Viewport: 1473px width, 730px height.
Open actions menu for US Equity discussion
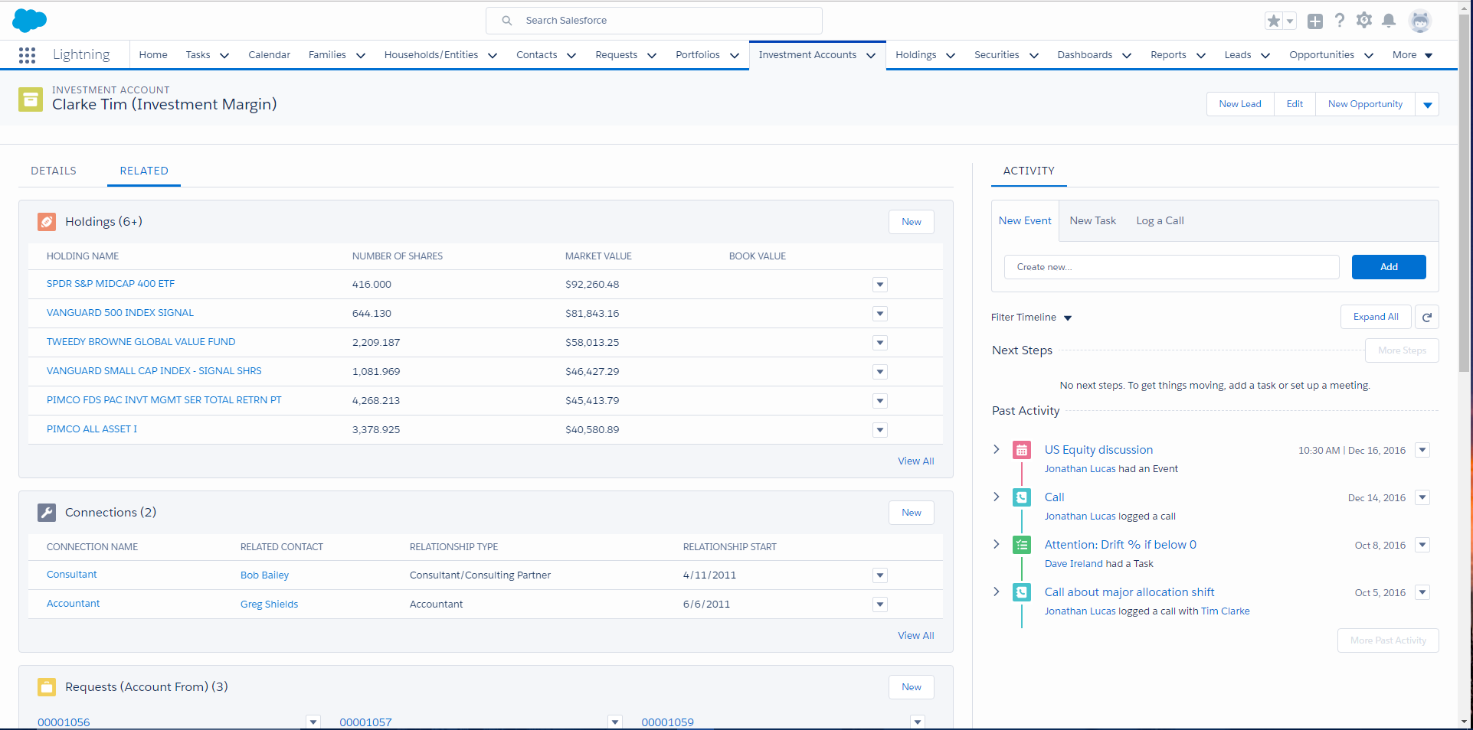(1422, 450)
